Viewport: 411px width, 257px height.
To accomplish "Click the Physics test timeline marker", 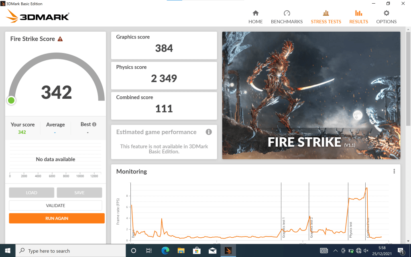I will click(351, 230).
